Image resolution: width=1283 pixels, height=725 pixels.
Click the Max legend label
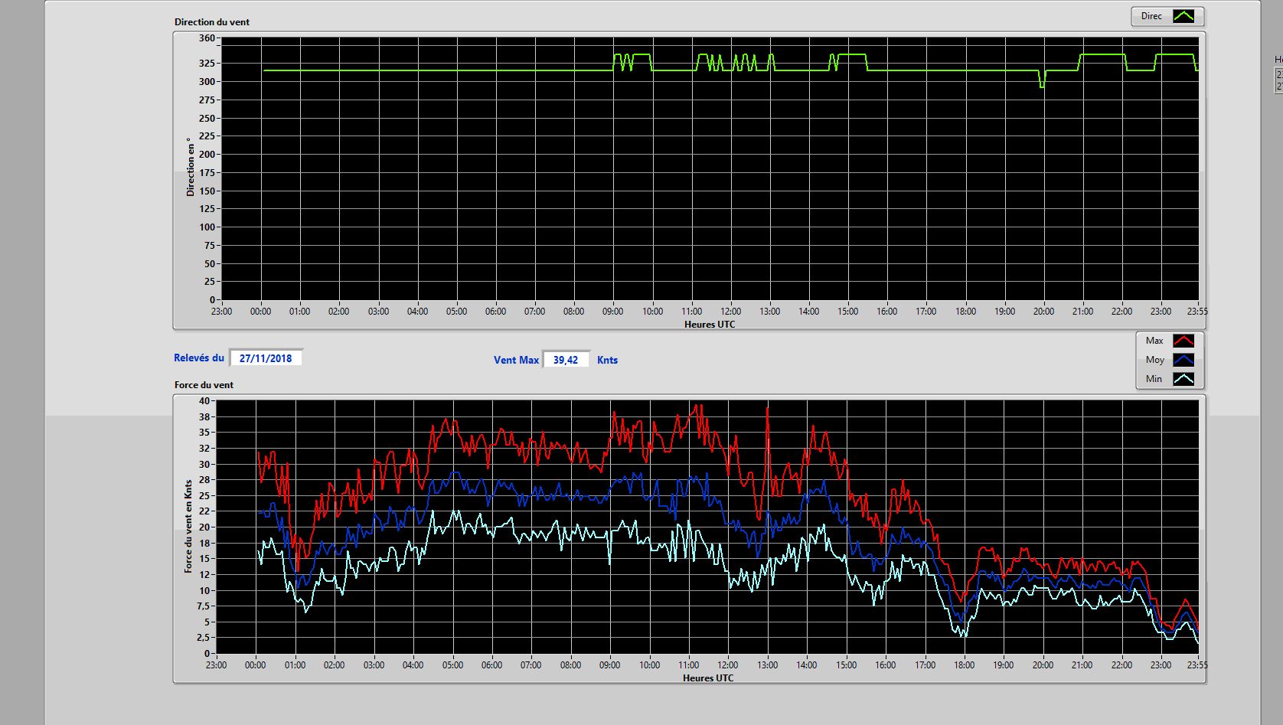(x=1154, y=341)
